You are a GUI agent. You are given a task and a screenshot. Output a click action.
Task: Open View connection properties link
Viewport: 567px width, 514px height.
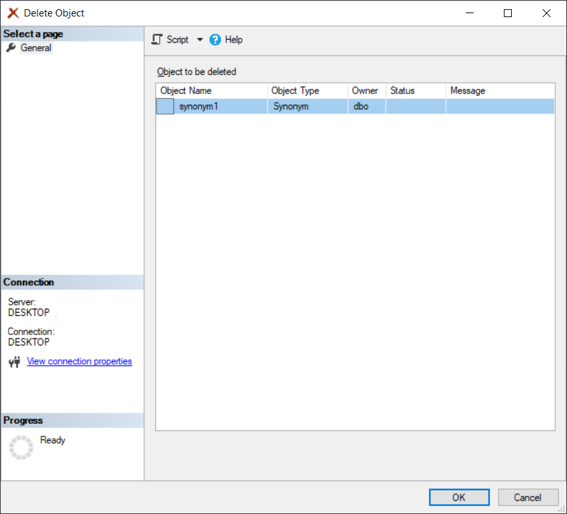click(79, 361)
